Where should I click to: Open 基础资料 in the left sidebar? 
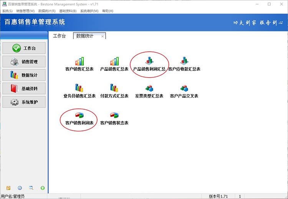pyautogui.click(x=24, y=89)
